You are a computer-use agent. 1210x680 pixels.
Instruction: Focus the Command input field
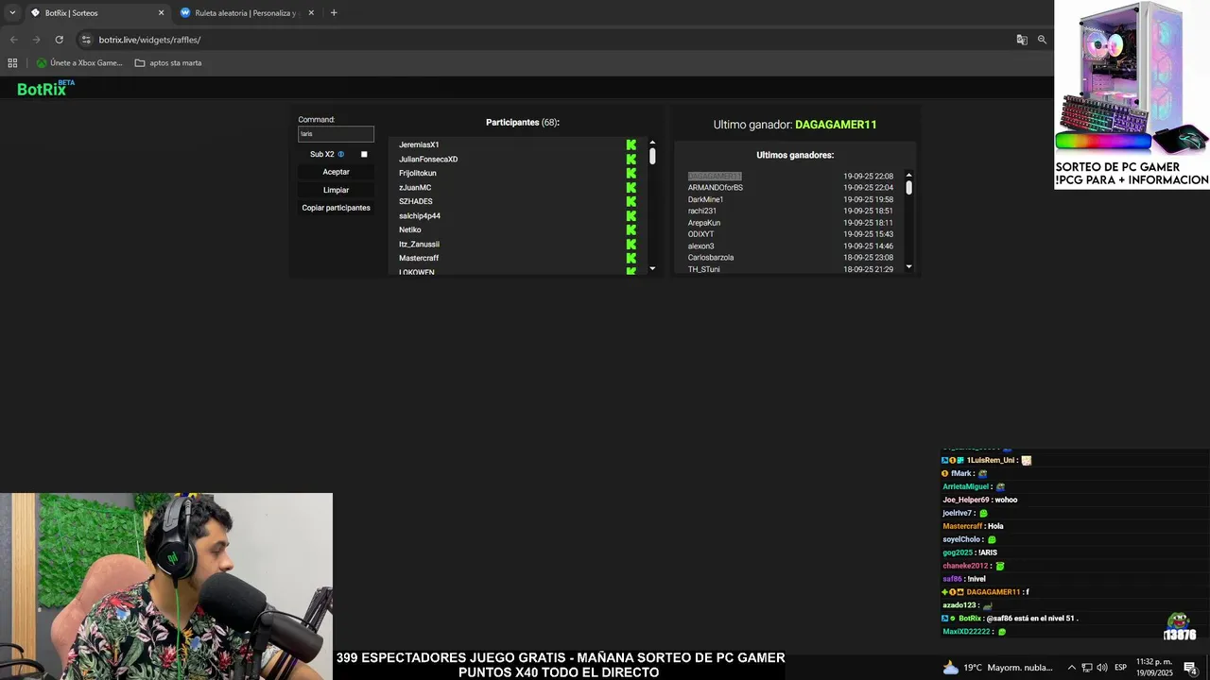click(336, 134)
